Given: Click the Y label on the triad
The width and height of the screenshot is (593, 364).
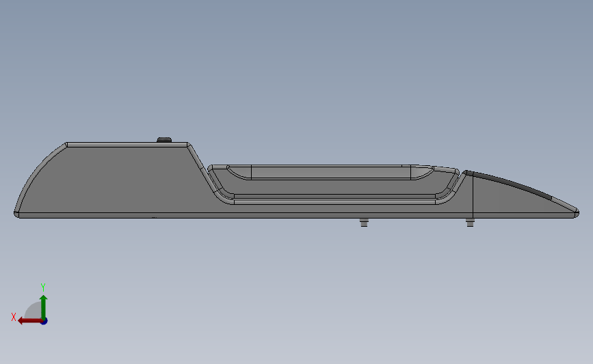Looking at the screenshot, I should 42,288.
